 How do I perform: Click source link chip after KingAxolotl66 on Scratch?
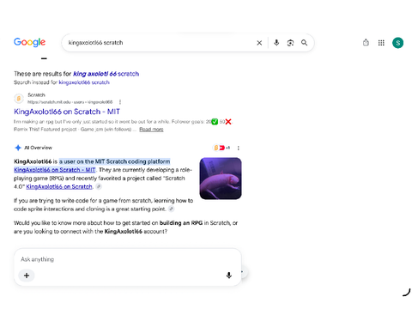tap(99, 186)
